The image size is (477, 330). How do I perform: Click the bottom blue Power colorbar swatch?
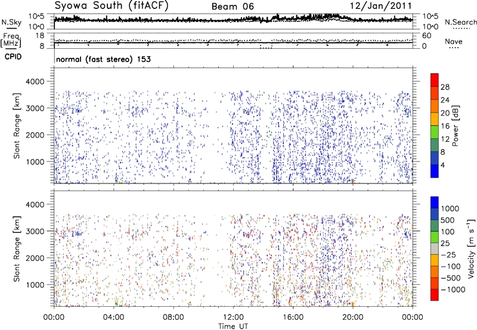coord(435,171)
